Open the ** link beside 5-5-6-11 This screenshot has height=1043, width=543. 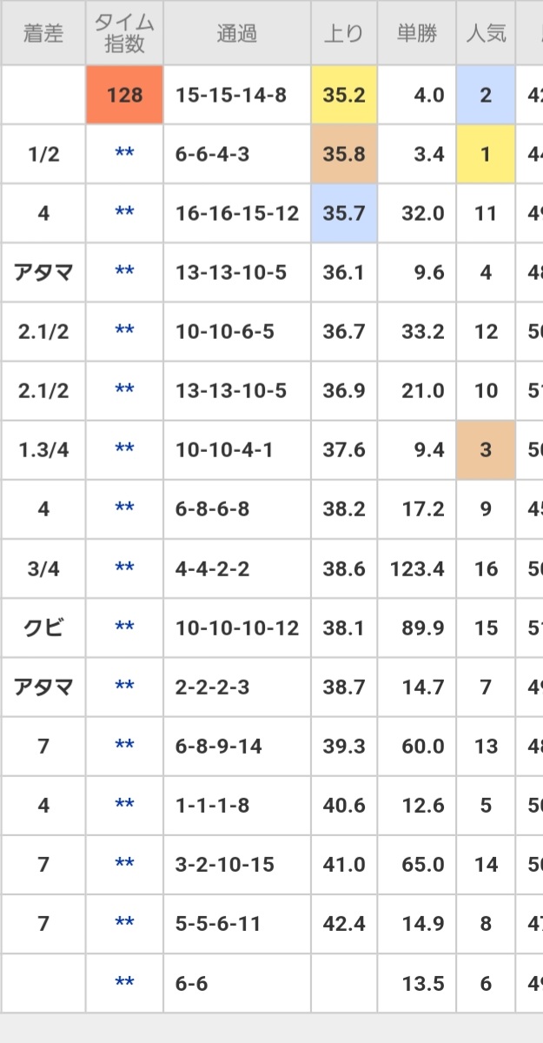click(124, 923)
